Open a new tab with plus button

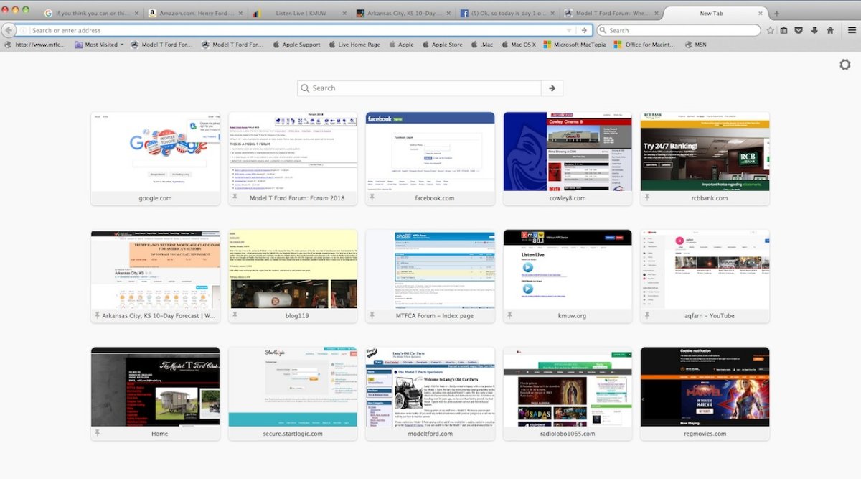point(776,14)
